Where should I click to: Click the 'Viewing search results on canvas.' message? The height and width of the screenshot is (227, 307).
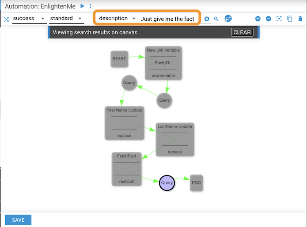[x=96, y=32]
